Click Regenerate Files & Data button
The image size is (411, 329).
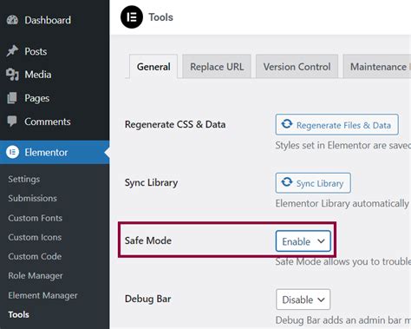click(x=337, y=124)
